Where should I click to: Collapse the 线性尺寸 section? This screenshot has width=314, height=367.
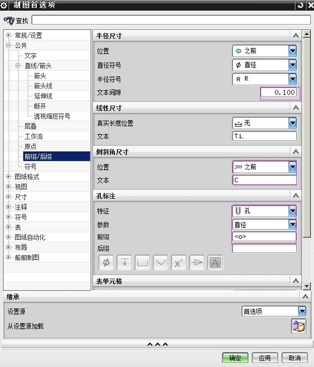[x=296, y=108]
